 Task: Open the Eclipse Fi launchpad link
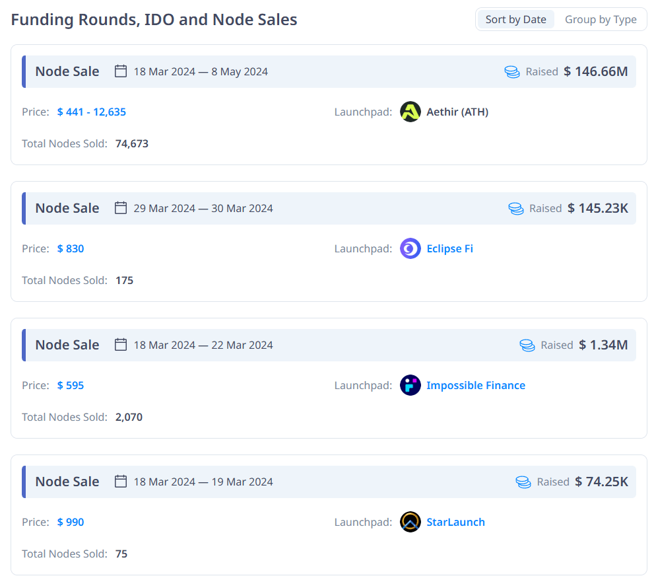[x=449, y=248]
